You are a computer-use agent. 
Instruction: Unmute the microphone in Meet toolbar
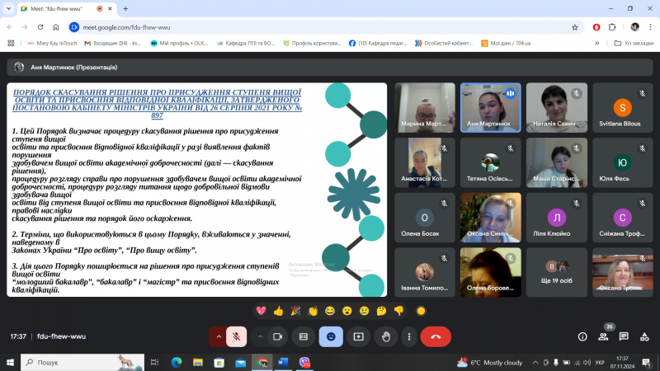coord(236,336)
